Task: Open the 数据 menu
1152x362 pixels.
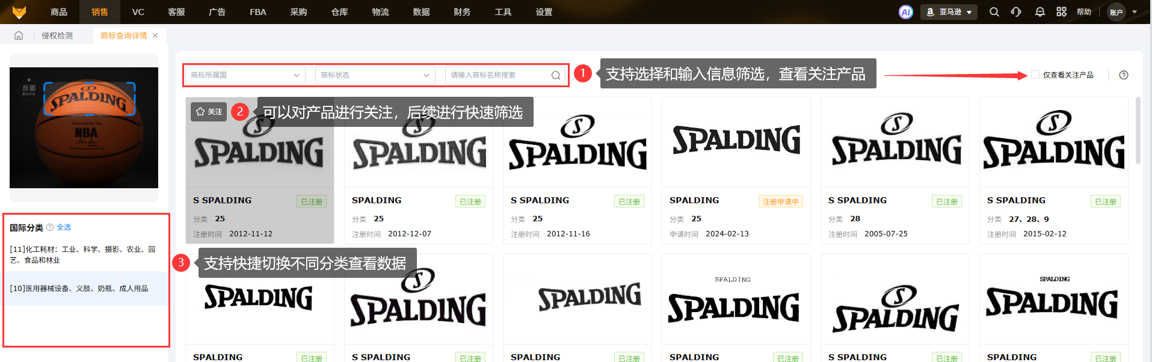Action: point(421,12)
